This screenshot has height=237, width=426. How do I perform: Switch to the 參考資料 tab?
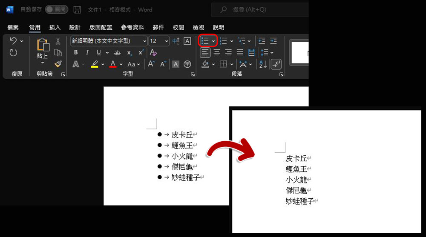tap(132, 27)
